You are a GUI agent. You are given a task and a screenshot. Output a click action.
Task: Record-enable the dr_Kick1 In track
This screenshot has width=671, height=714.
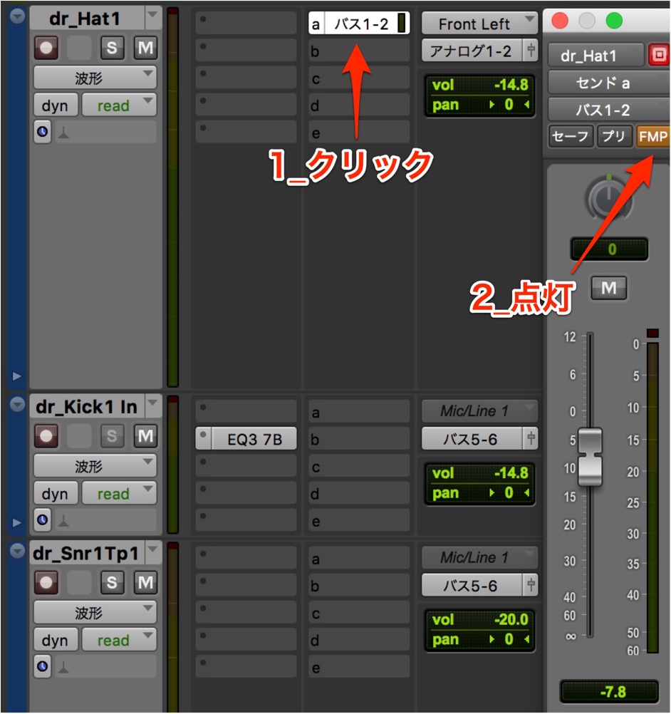[x=46, y=436]
